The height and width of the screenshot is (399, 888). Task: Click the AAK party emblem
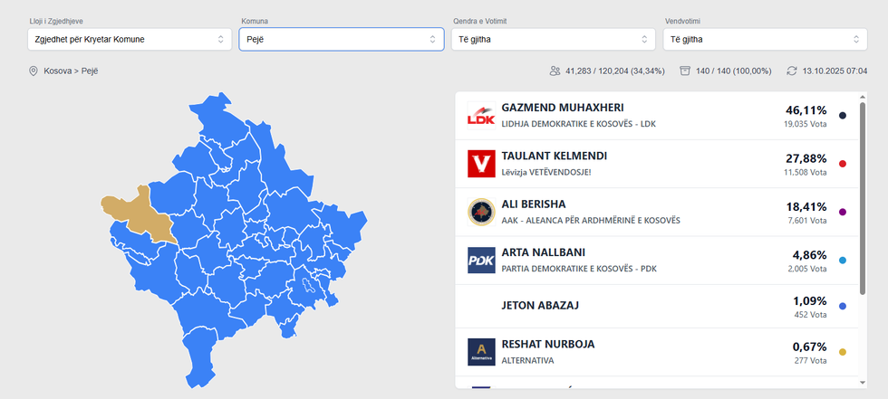click(479, 213)
